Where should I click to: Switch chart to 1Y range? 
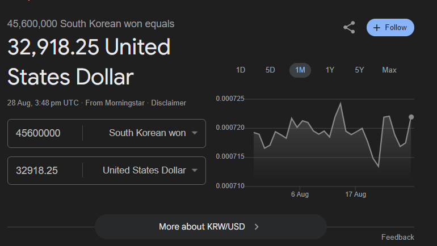tap(330, 70)
